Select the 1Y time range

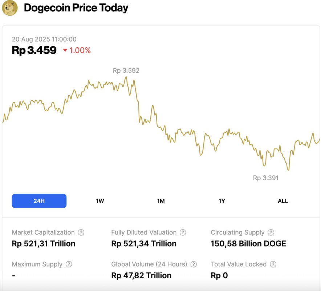222,200
